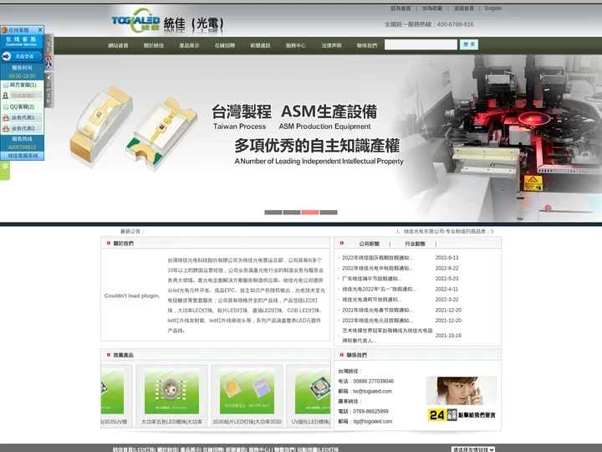The image size is (602, 452).
Task: Click the arrow icon on 点击交谈
Action: [x=6, y=57]
